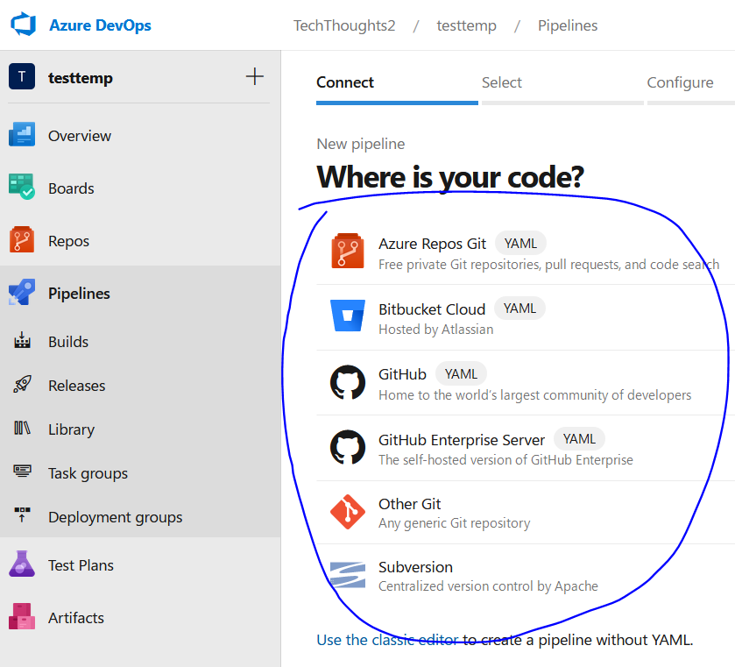Viewport: 735px width, 667px height.
Task: Open the Repos section
Action: pos(68,241)
